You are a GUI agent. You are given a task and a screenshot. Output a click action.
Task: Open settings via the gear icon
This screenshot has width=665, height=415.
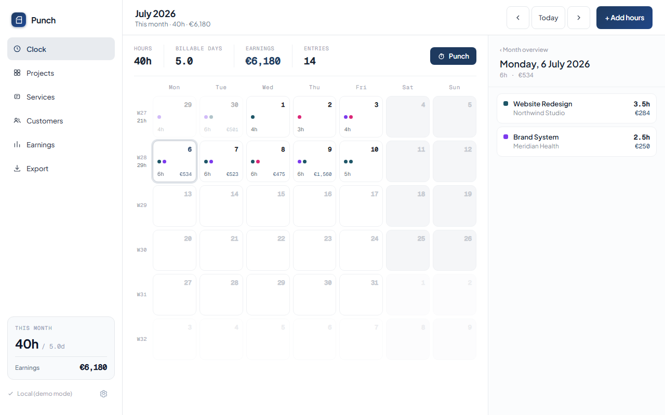coord(103,394)
